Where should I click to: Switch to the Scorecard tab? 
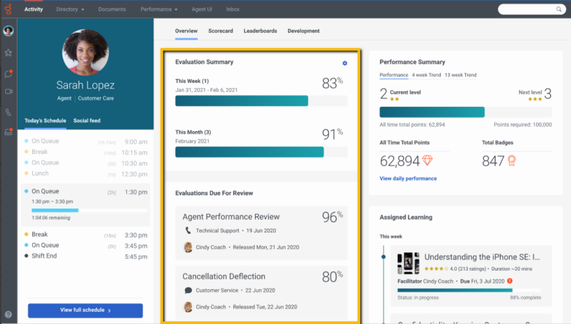pos(221,31)
